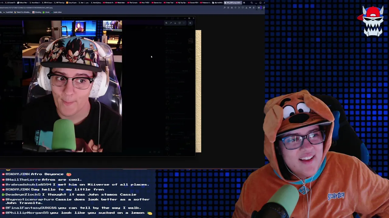Open the FourthWall bookmark
Screen dimensions: 389x218
[8, 12]
